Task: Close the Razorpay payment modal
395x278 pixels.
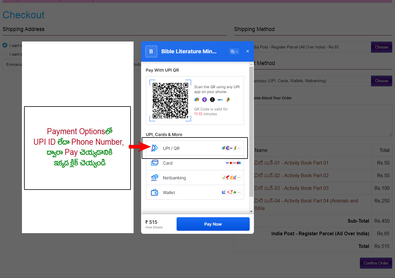Action: tap(248, 51)
